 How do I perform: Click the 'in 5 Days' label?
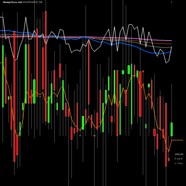pos(179,163)
